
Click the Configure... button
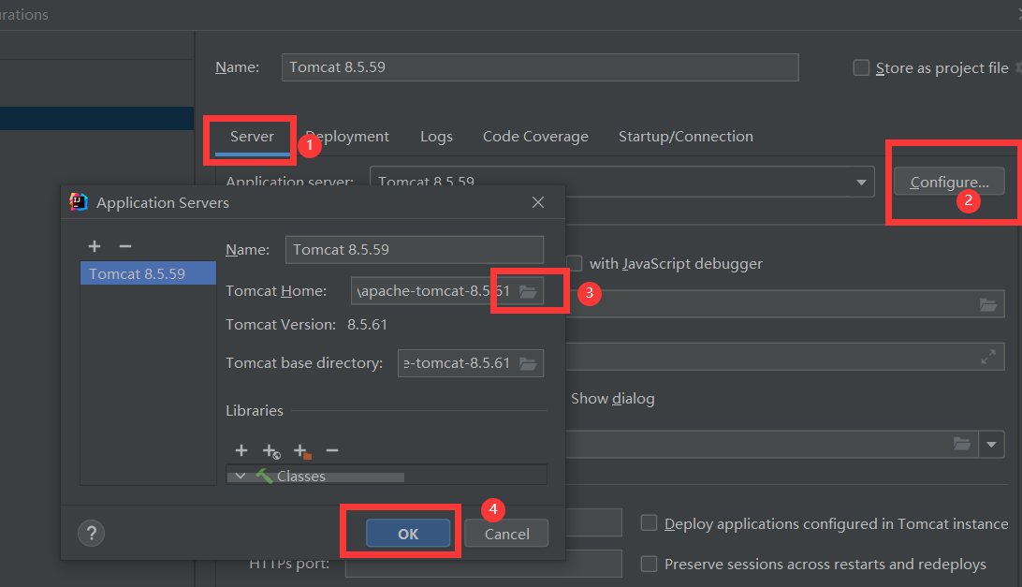click(x=949, y=182)
